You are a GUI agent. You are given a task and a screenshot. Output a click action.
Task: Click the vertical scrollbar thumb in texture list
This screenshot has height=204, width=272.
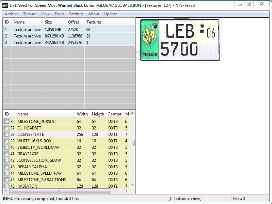pos(132,143)
